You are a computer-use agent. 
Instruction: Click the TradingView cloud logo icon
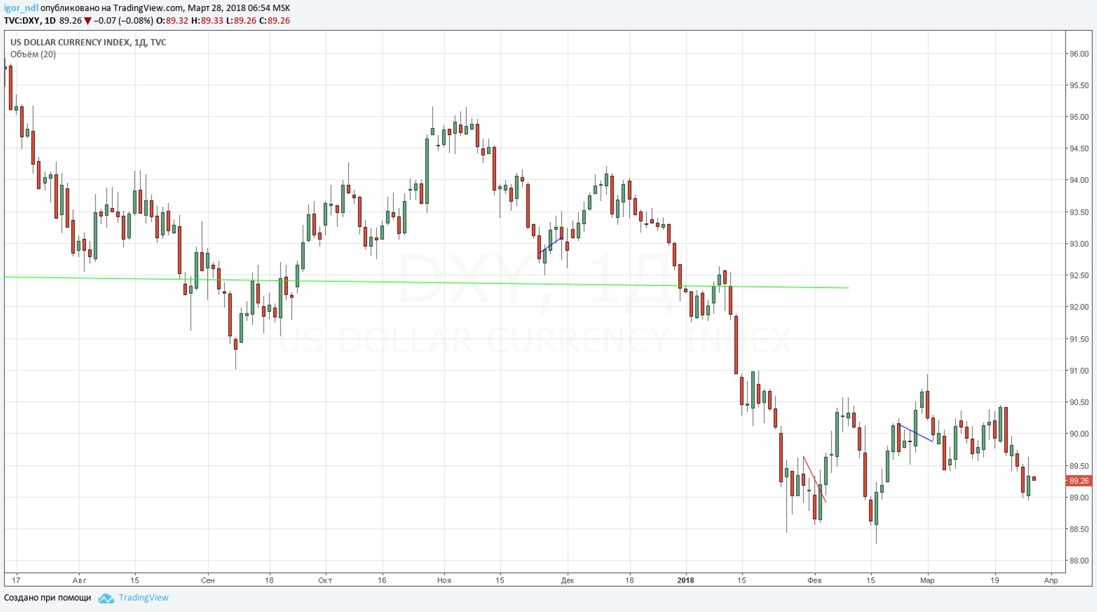pyautogui.click(x=105, y=598)
